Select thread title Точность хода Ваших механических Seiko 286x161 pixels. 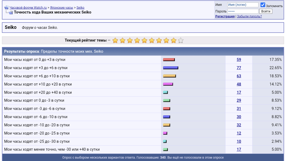tap(52, 12)
